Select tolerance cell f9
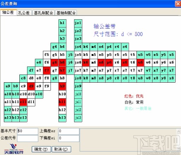This screenshot has width=181, height=155. 47,87
